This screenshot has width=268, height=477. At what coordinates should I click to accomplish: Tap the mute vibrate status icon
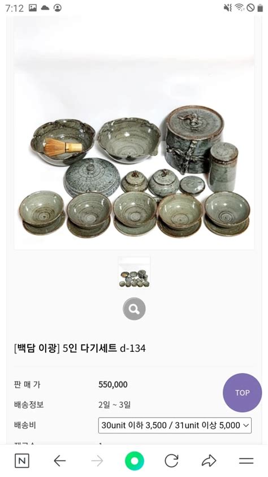coord(228,8)
